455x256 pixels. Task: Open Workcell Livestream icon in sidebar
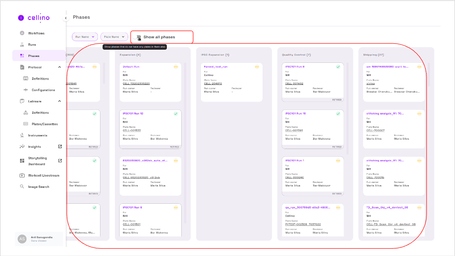tap(22, 175)
